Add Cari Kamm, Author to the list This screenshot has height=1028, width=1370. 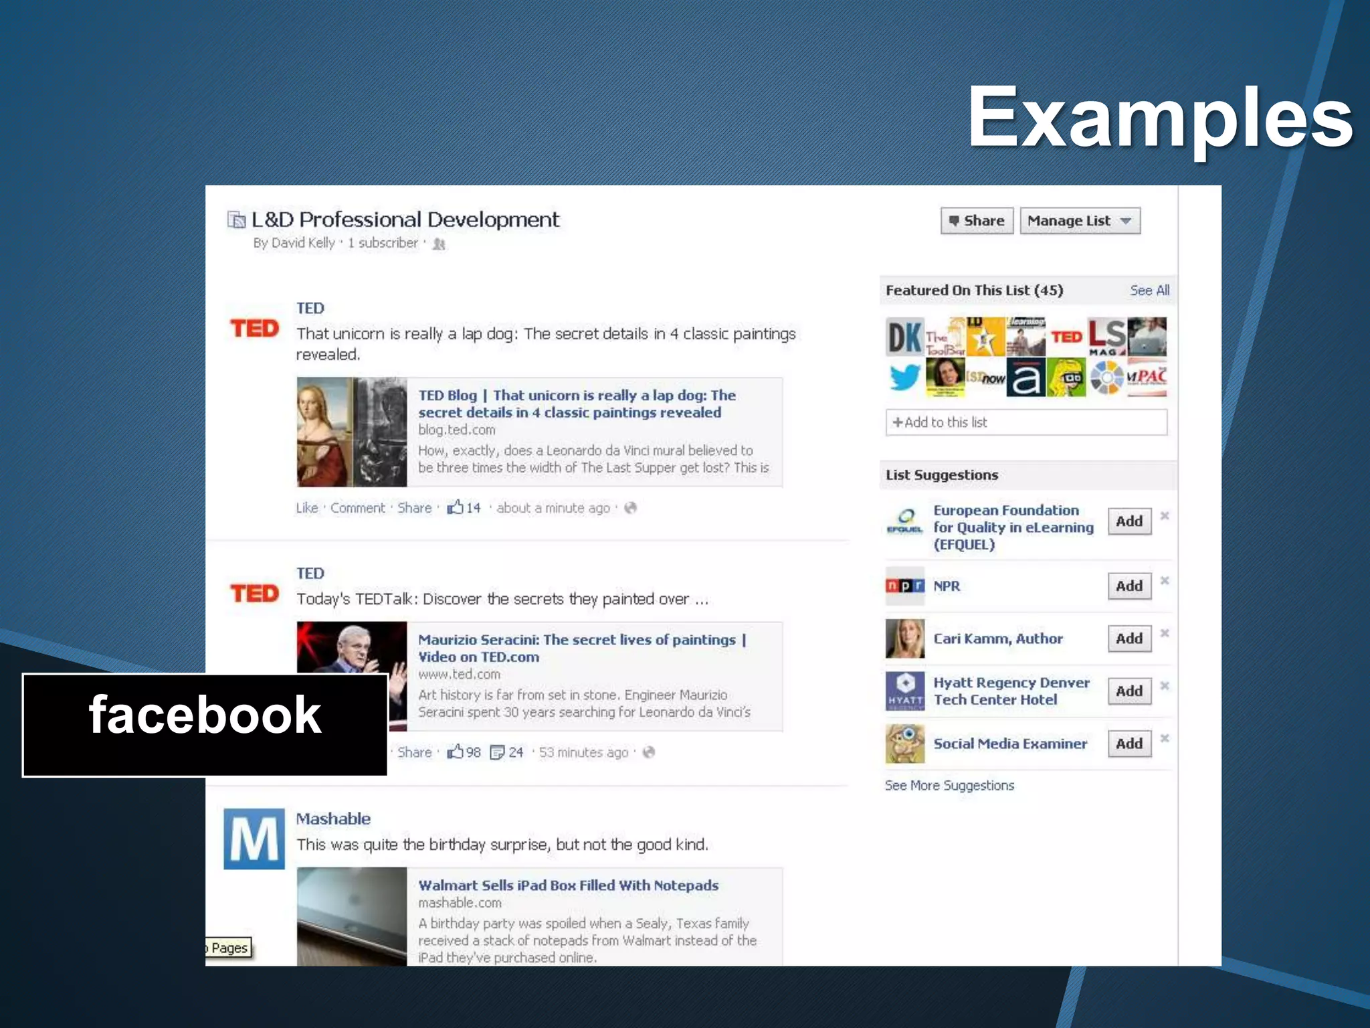pos(1129,638)
